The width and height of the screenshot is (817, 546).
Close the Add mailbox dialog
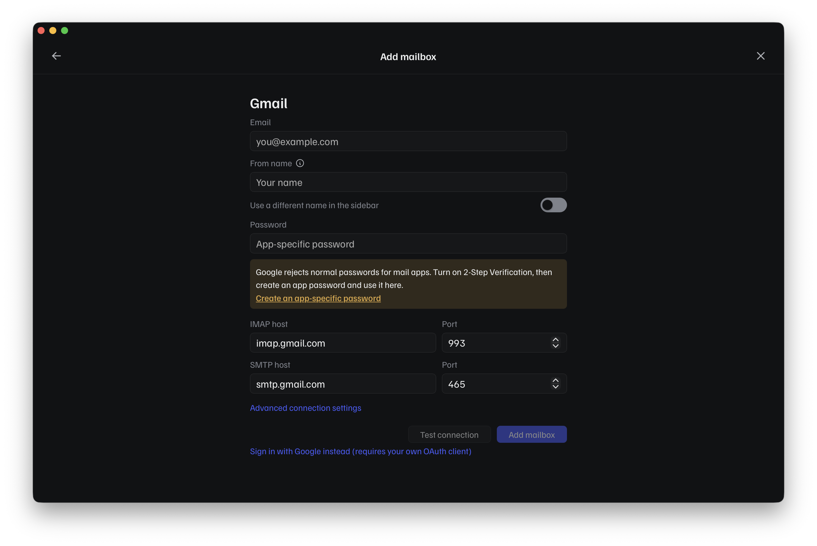click(761, 56)
